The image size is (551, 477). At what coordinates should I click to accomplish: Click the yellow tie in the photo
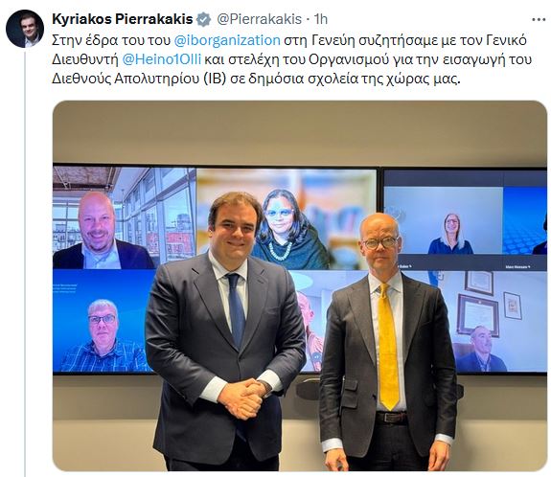click(x=388, y=347)
